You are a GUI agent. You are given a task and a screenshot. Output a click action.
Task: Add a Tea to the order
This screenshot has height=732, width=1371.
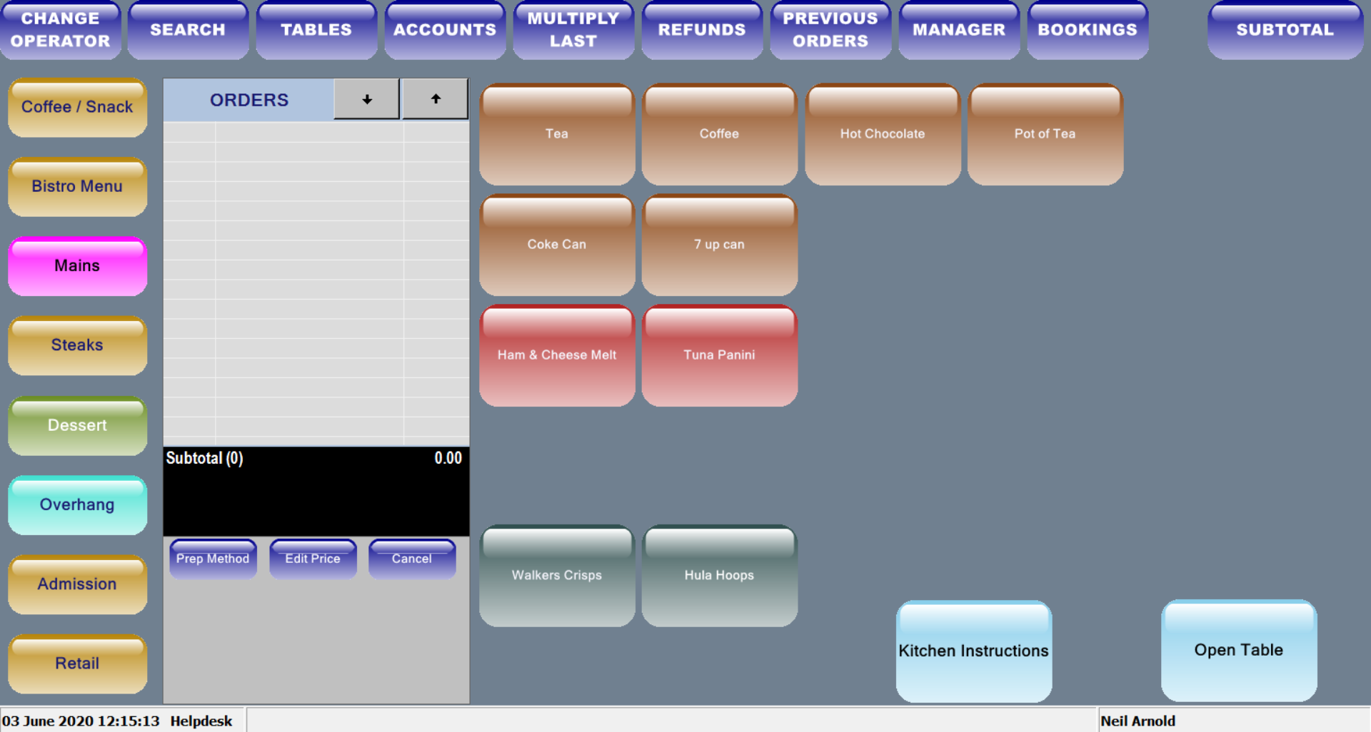[x=556, y=134]
